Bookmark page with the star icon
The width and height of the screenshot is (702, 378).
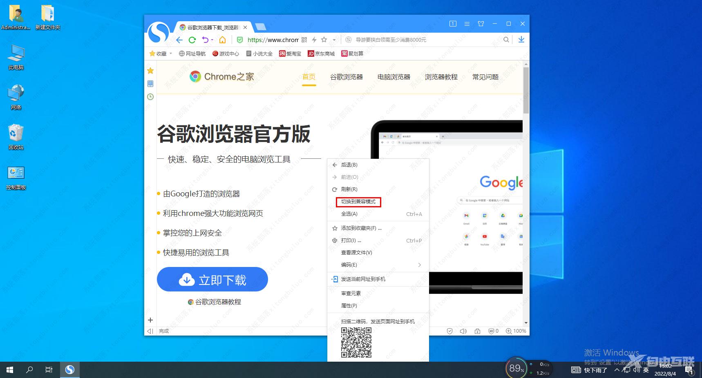coord(324,40)
